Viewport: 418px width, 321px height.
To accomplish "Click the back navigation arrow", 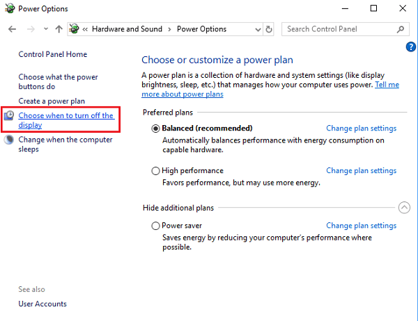I will coord(12,29).
